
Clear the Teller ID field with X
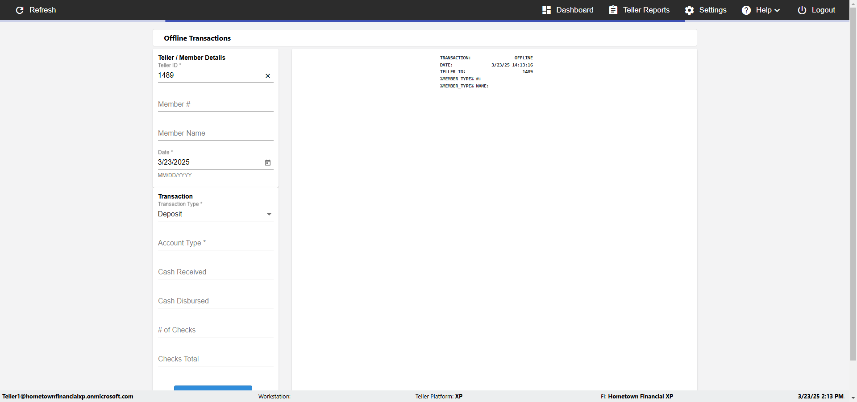tap(268, 76)
